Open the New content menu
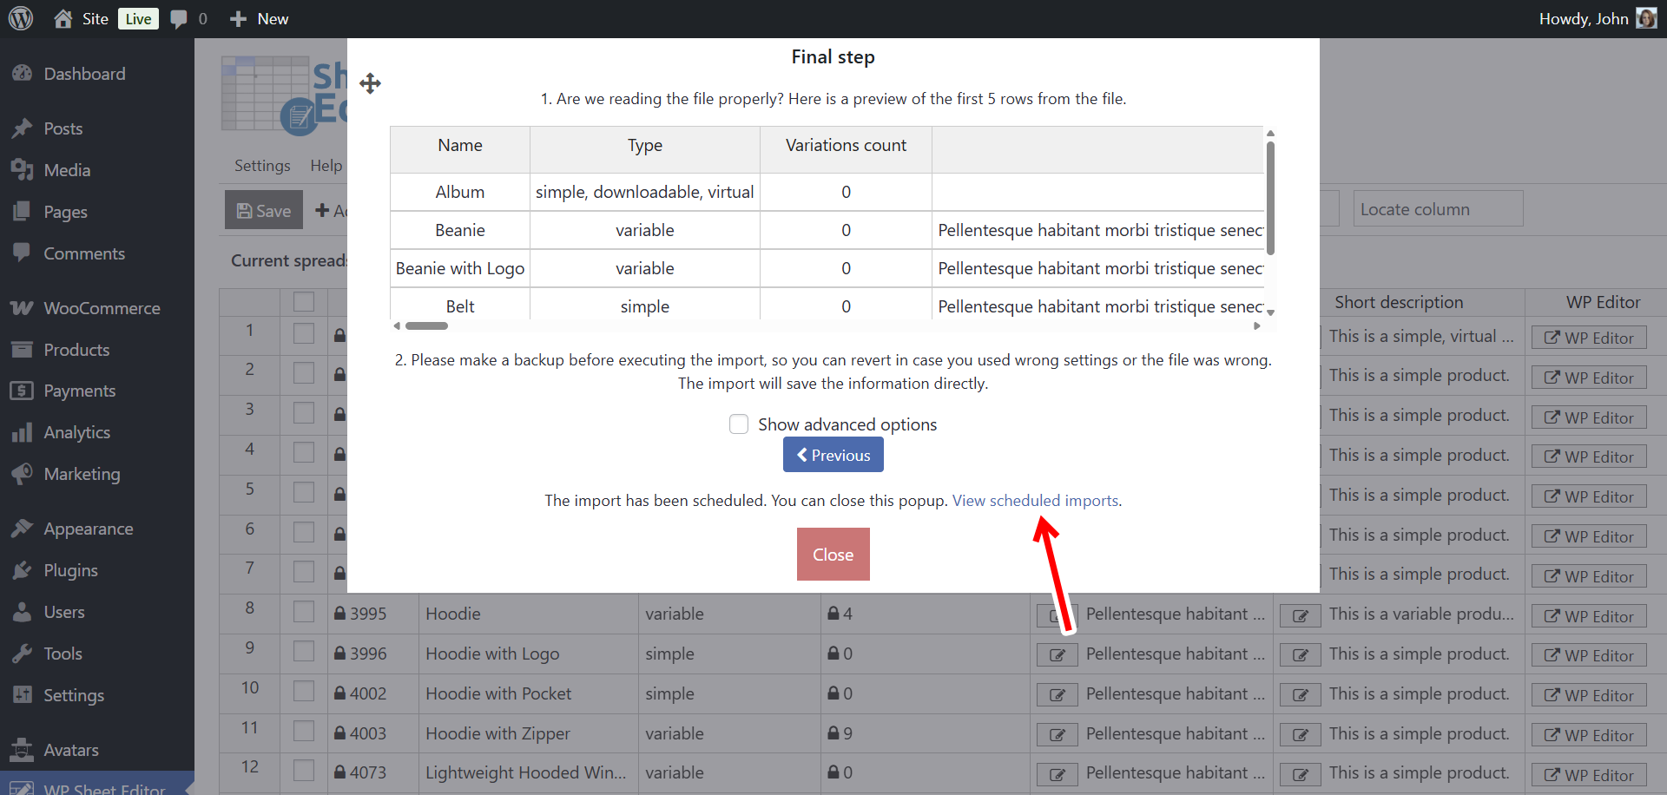The height and width of the screenshot is (795, 1667). pos(260,18)
